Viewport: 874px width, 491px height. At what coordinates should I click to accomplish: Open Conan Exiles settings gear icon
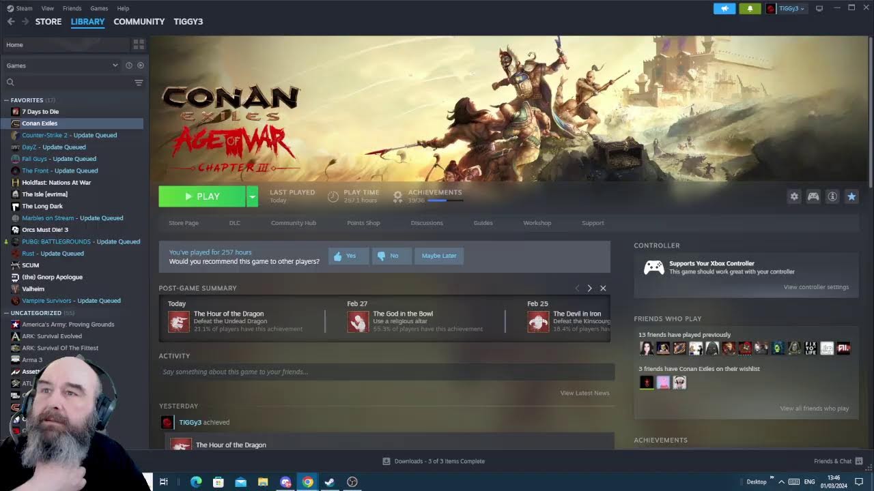[794, 196]
